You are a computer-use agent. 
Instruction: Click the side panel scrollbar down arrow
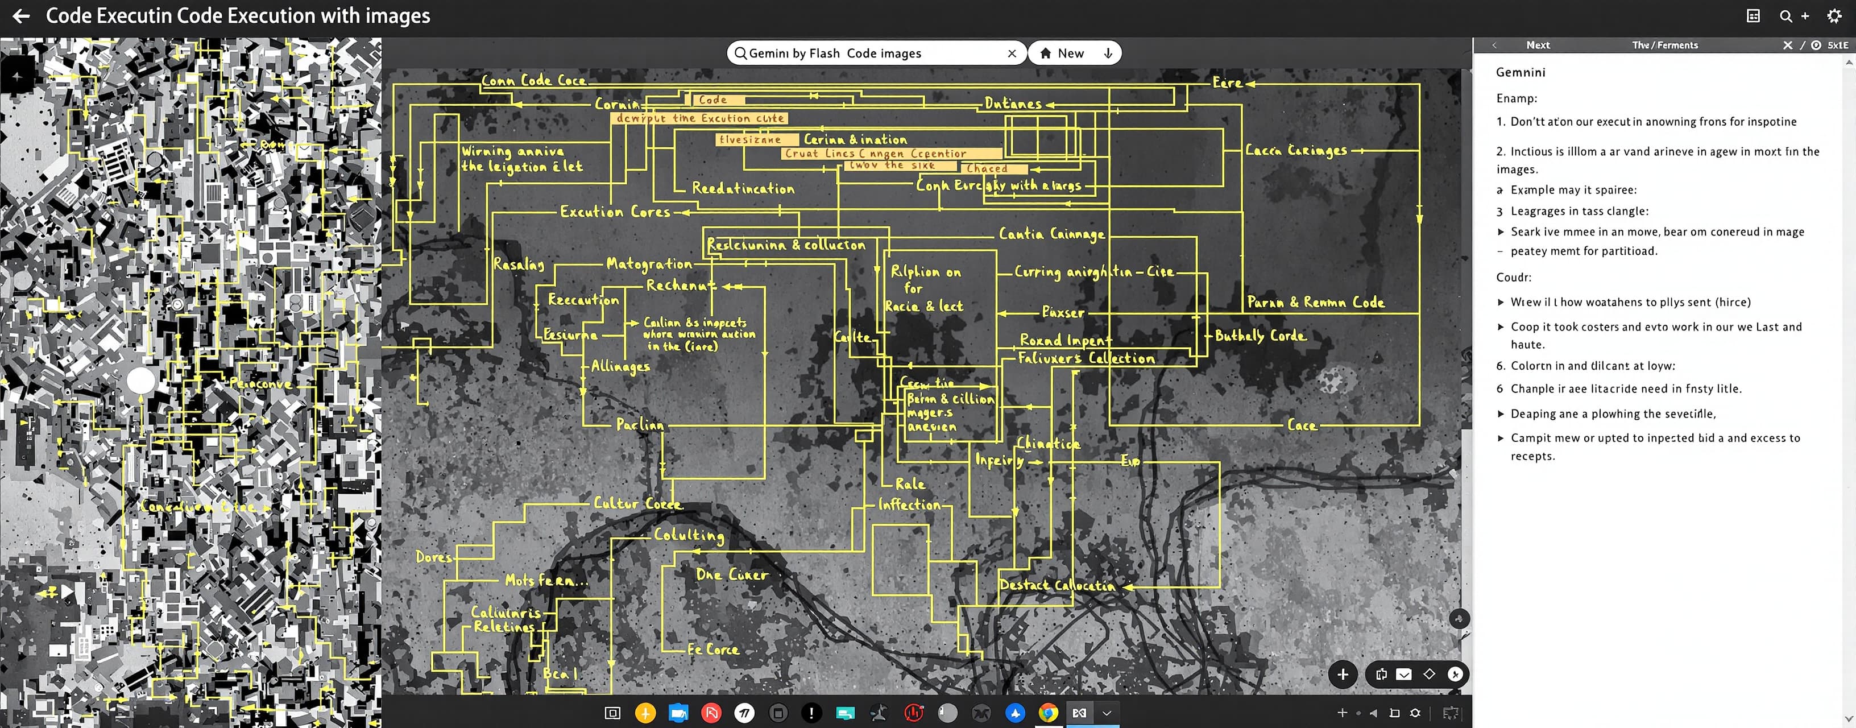point(1849,719)
